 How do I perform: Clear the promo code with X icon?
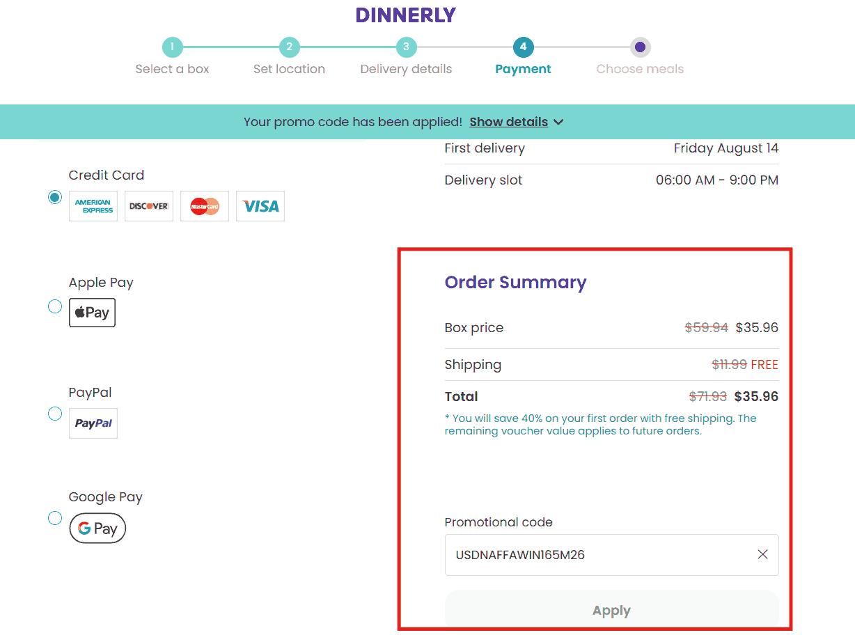[762, 555]
